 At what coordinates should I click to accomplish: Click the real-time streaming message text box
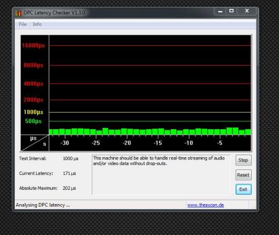click(161, 175)
